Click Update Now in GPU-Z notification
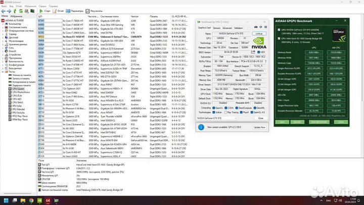 coord(259,128)
